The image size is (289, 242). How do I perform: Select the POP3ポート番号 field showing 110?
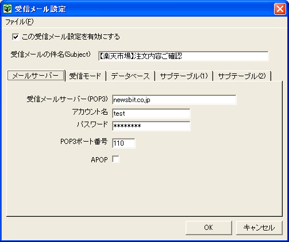pyautogui.click(x=124, y=143)
